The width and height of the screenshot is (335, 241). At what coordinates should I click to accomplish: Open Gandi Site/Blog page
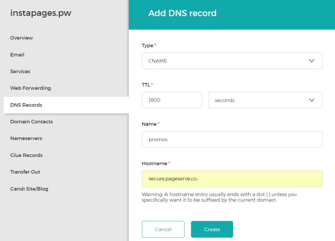[29, 189]
